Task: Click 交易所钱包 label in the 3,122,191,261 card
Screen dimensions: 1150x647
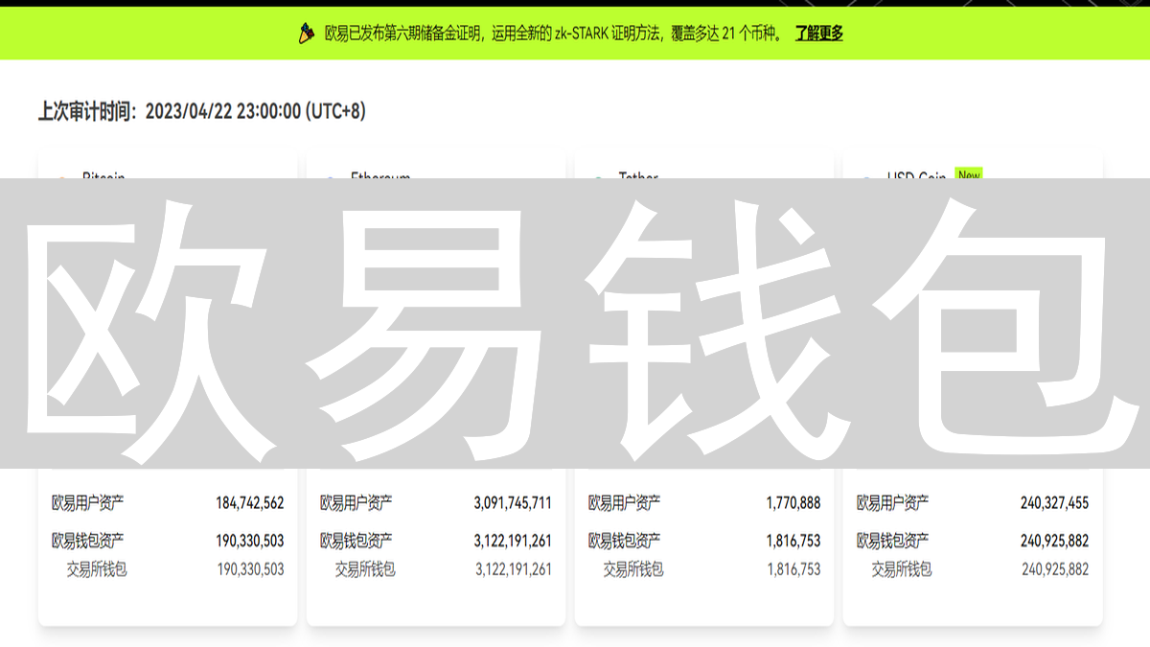Action: (x=365, y=569)
